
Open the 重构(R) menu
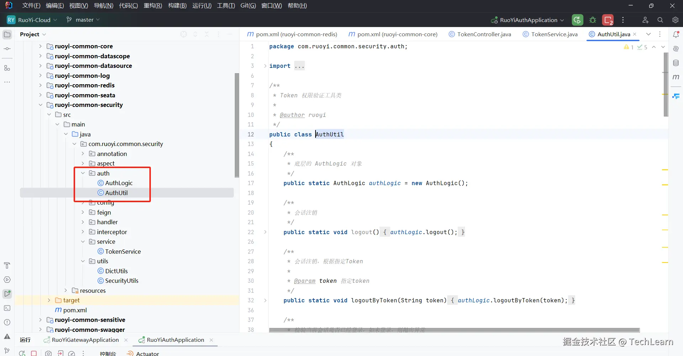153,6
